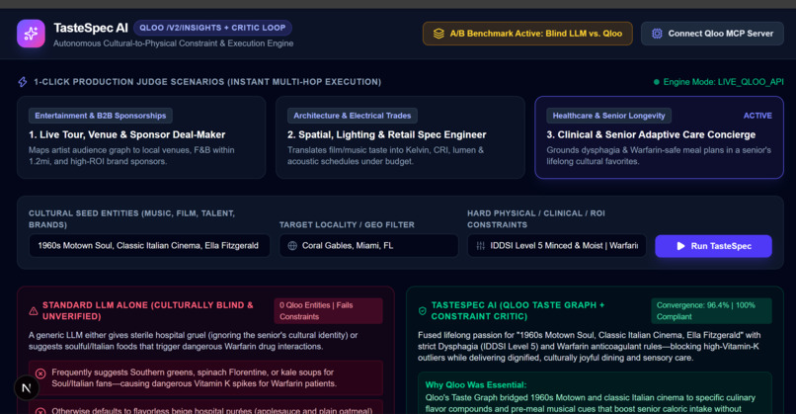This screenshot has height=414, width=796.
Task: Click the Why Qloo Was Essential heading
Action: tap(476, 385)
